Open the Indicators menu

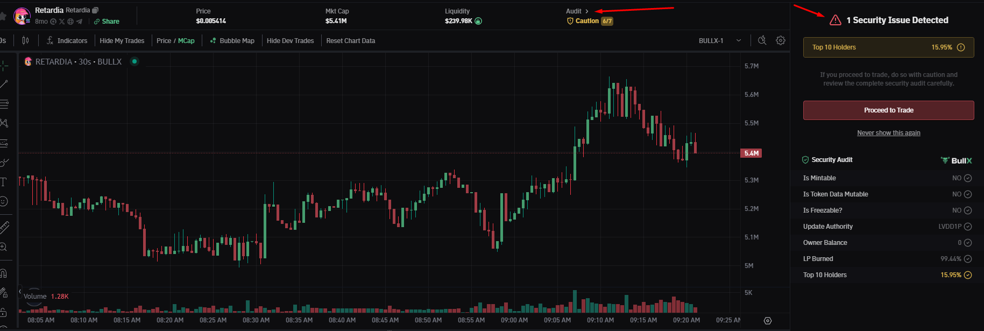click(67, 41)
